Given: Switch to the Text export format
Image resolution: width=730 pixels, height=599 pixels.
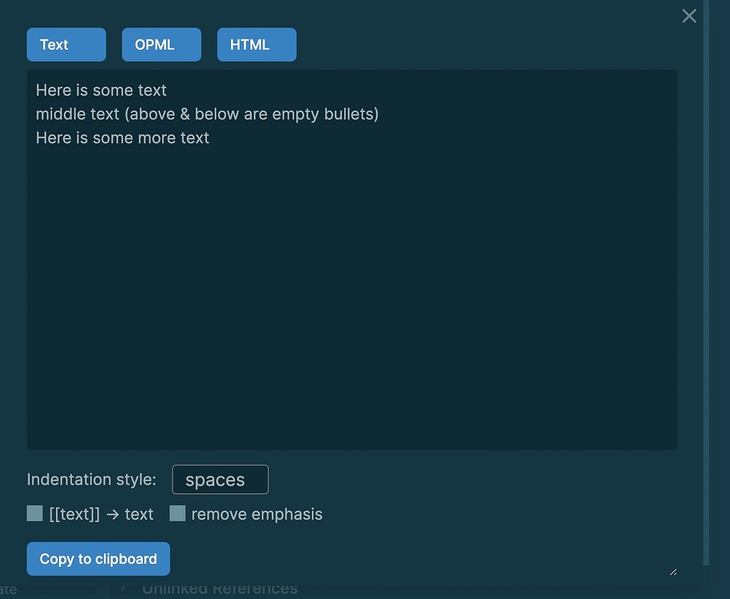Looking at the screenshot, I should [x=66, y=44].
